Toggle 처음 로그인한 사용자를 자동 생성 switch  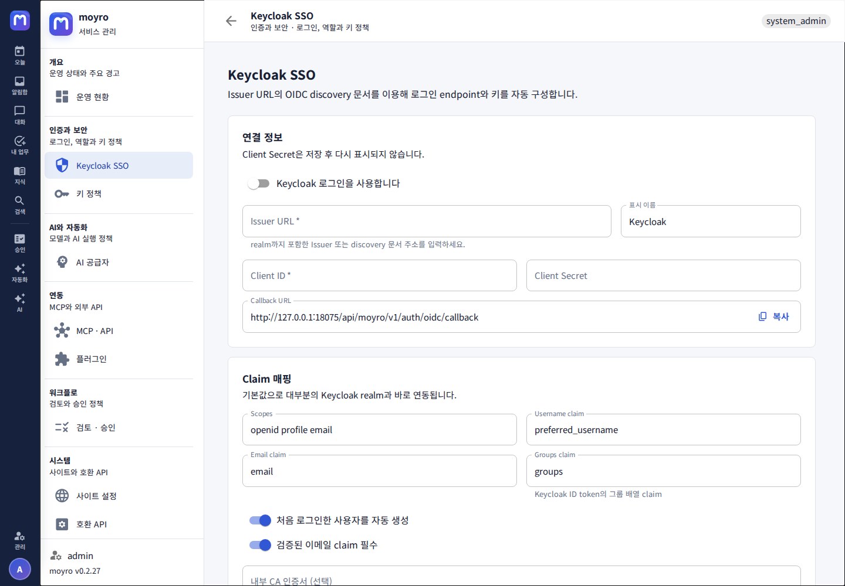tap(260, 520)
